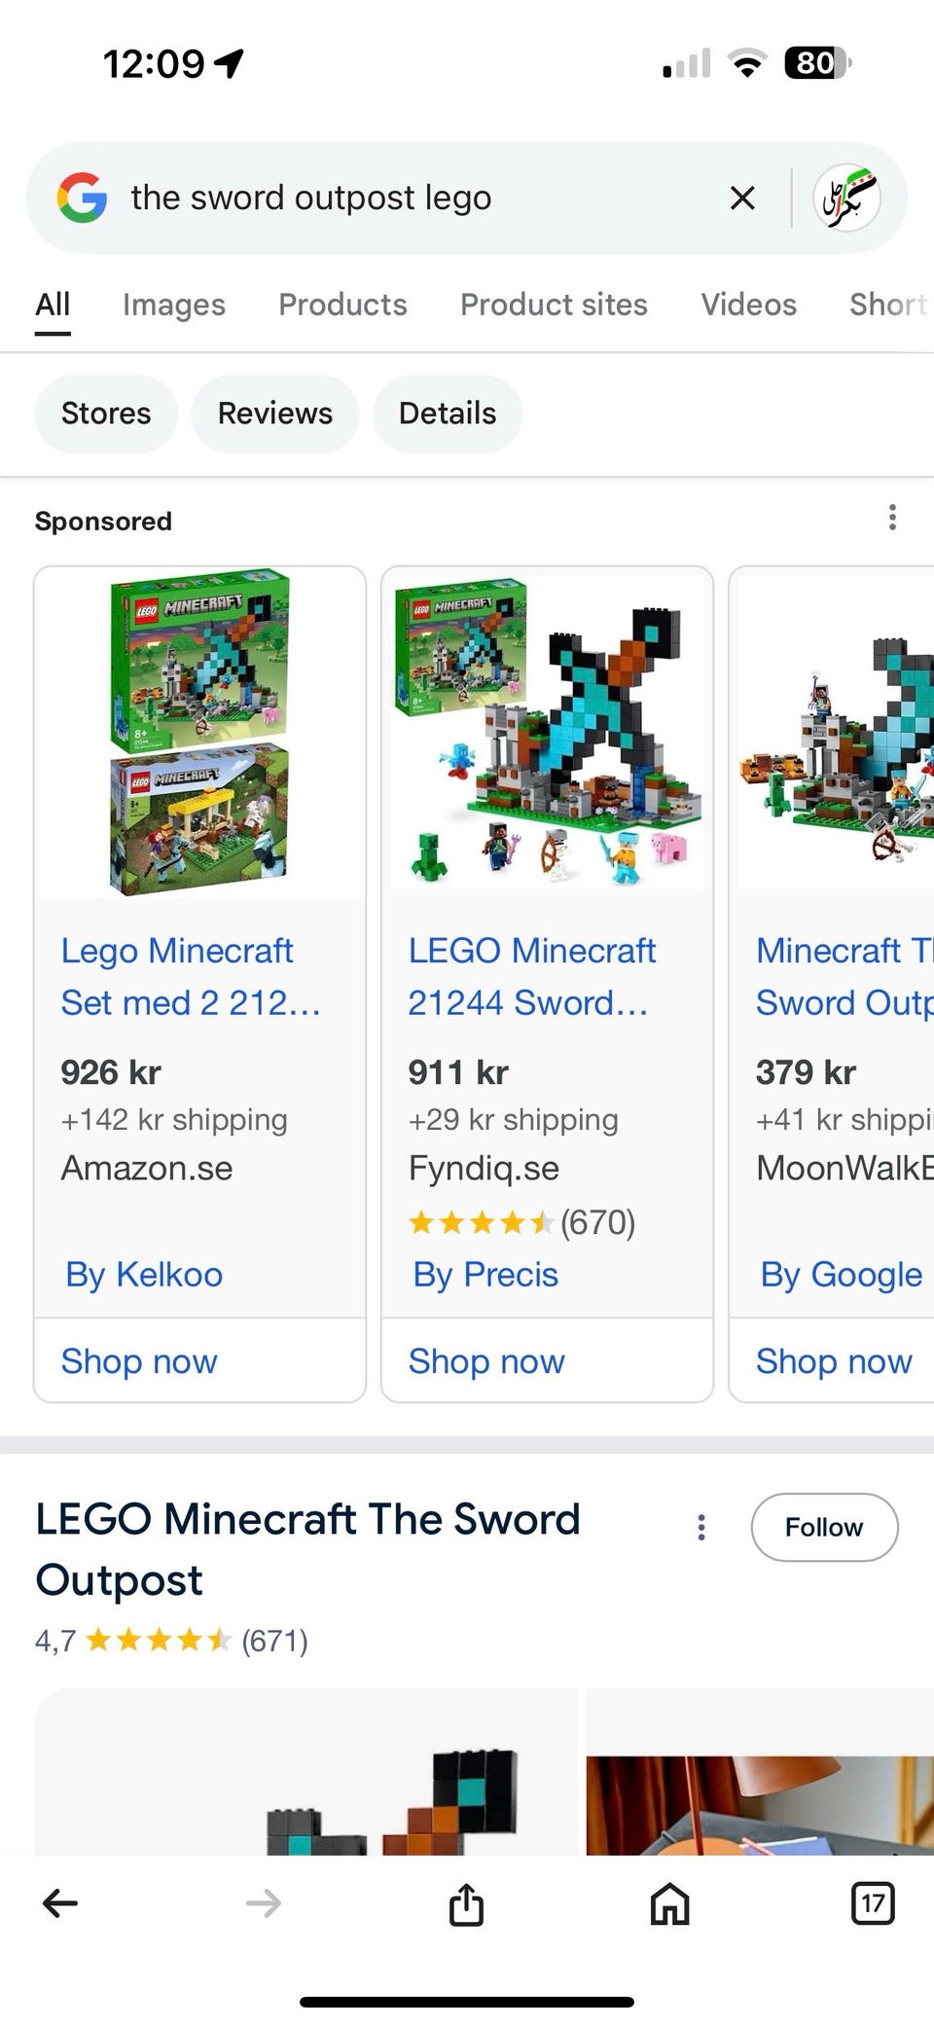Clear search text with X icon
The image size is (934, 2025).
pyautogui.click(x=742, y=199)
